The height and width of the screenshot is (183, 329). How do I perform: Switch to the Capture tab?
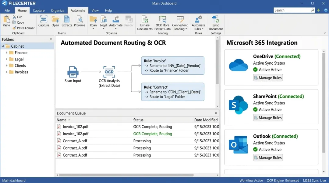39,10
